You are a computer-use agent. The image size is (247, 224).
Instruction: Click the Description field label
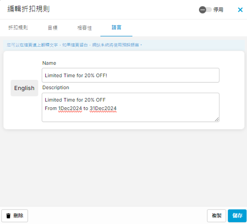tap(56, 88)
